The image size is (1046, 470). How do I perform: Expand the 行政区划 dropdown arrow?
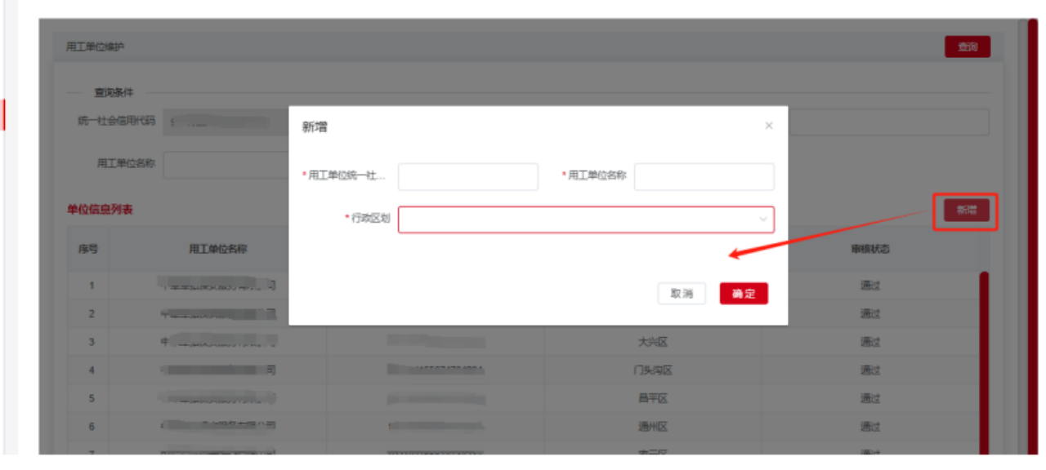coord(763,219)
